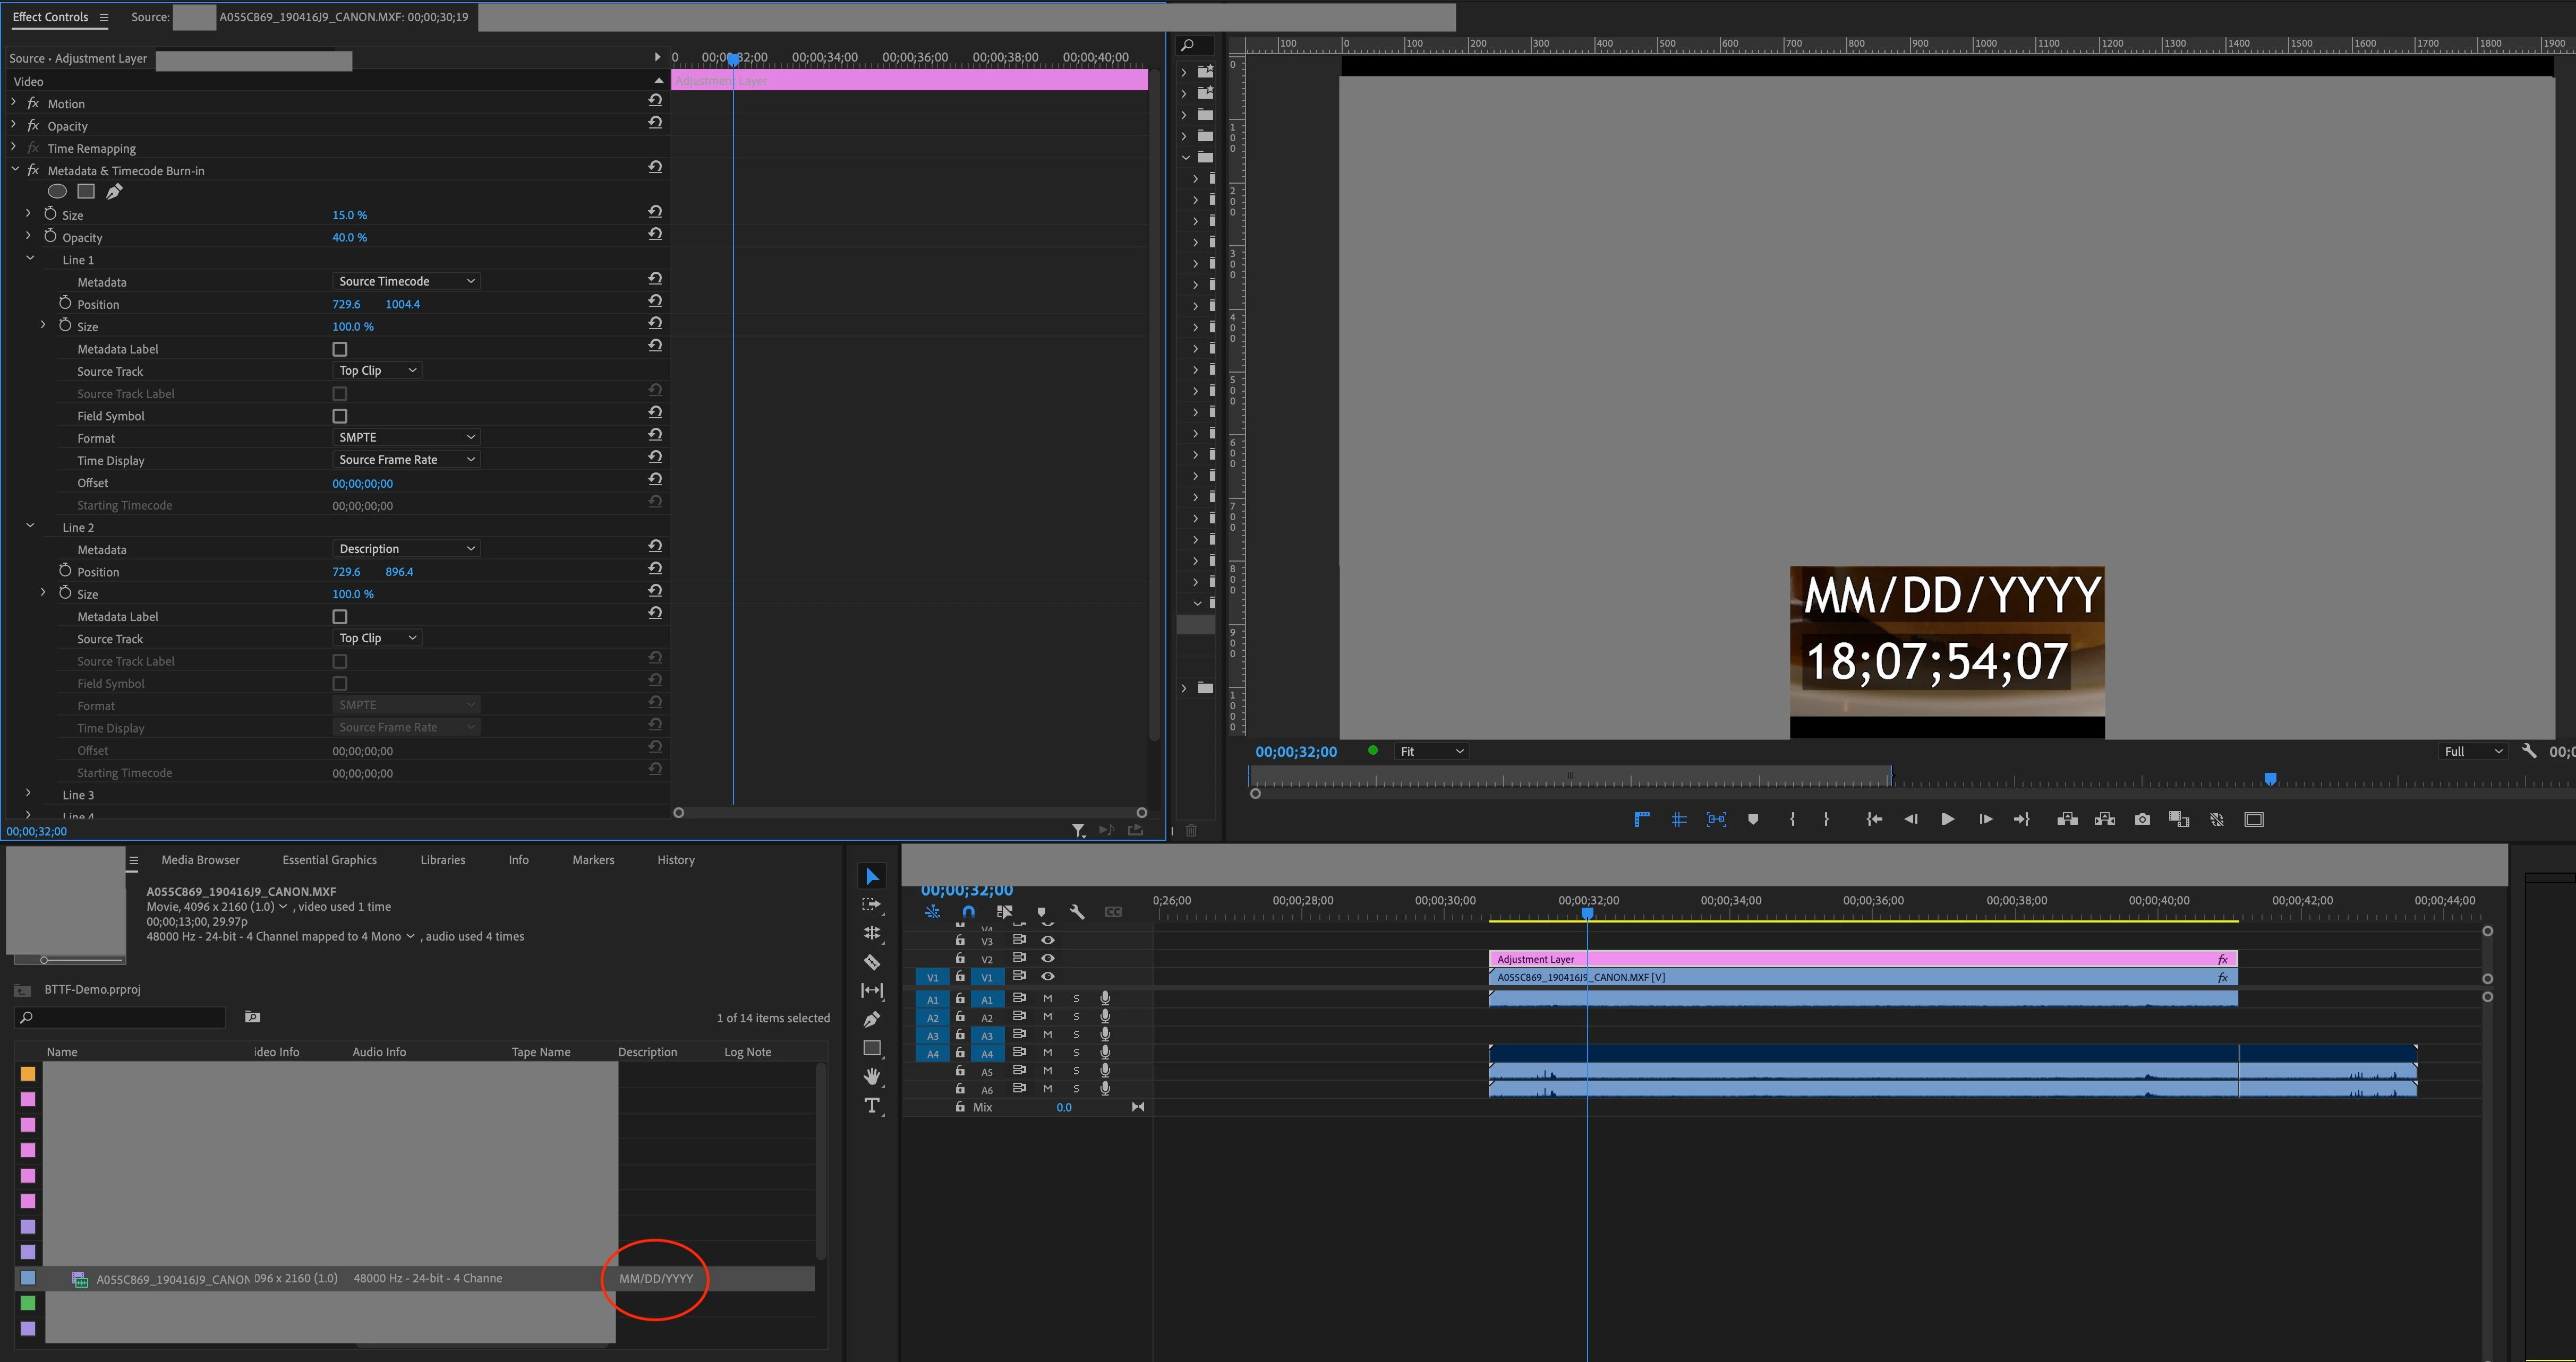Open the Fit zoom level dropdown
The height and width of the screenshot is (1362, 2576).
pyautogui.click(x=1431, y=752)
